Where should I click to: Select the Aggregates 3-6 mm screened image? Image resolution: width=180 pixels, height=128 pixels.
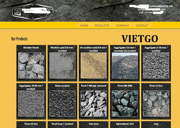click(125, 66)
